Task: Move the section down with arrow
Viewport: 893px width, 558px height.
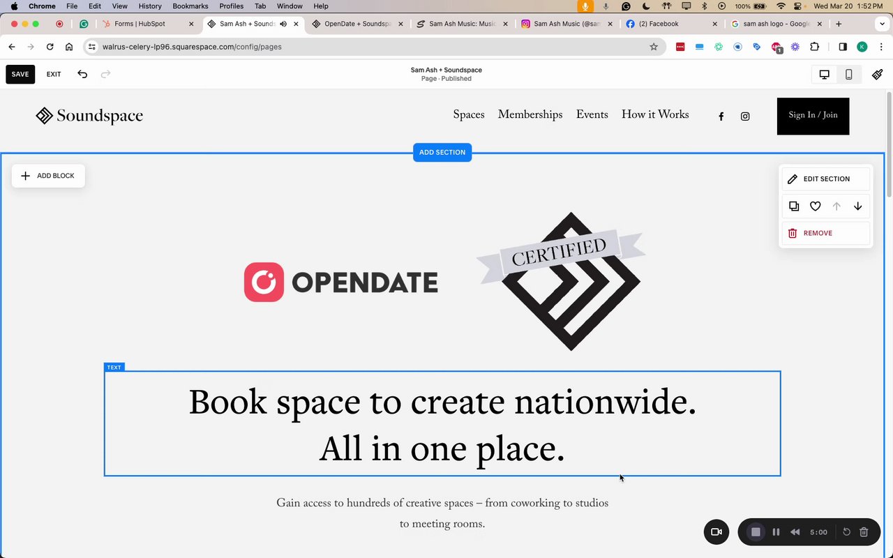Action: pos(857,206)
